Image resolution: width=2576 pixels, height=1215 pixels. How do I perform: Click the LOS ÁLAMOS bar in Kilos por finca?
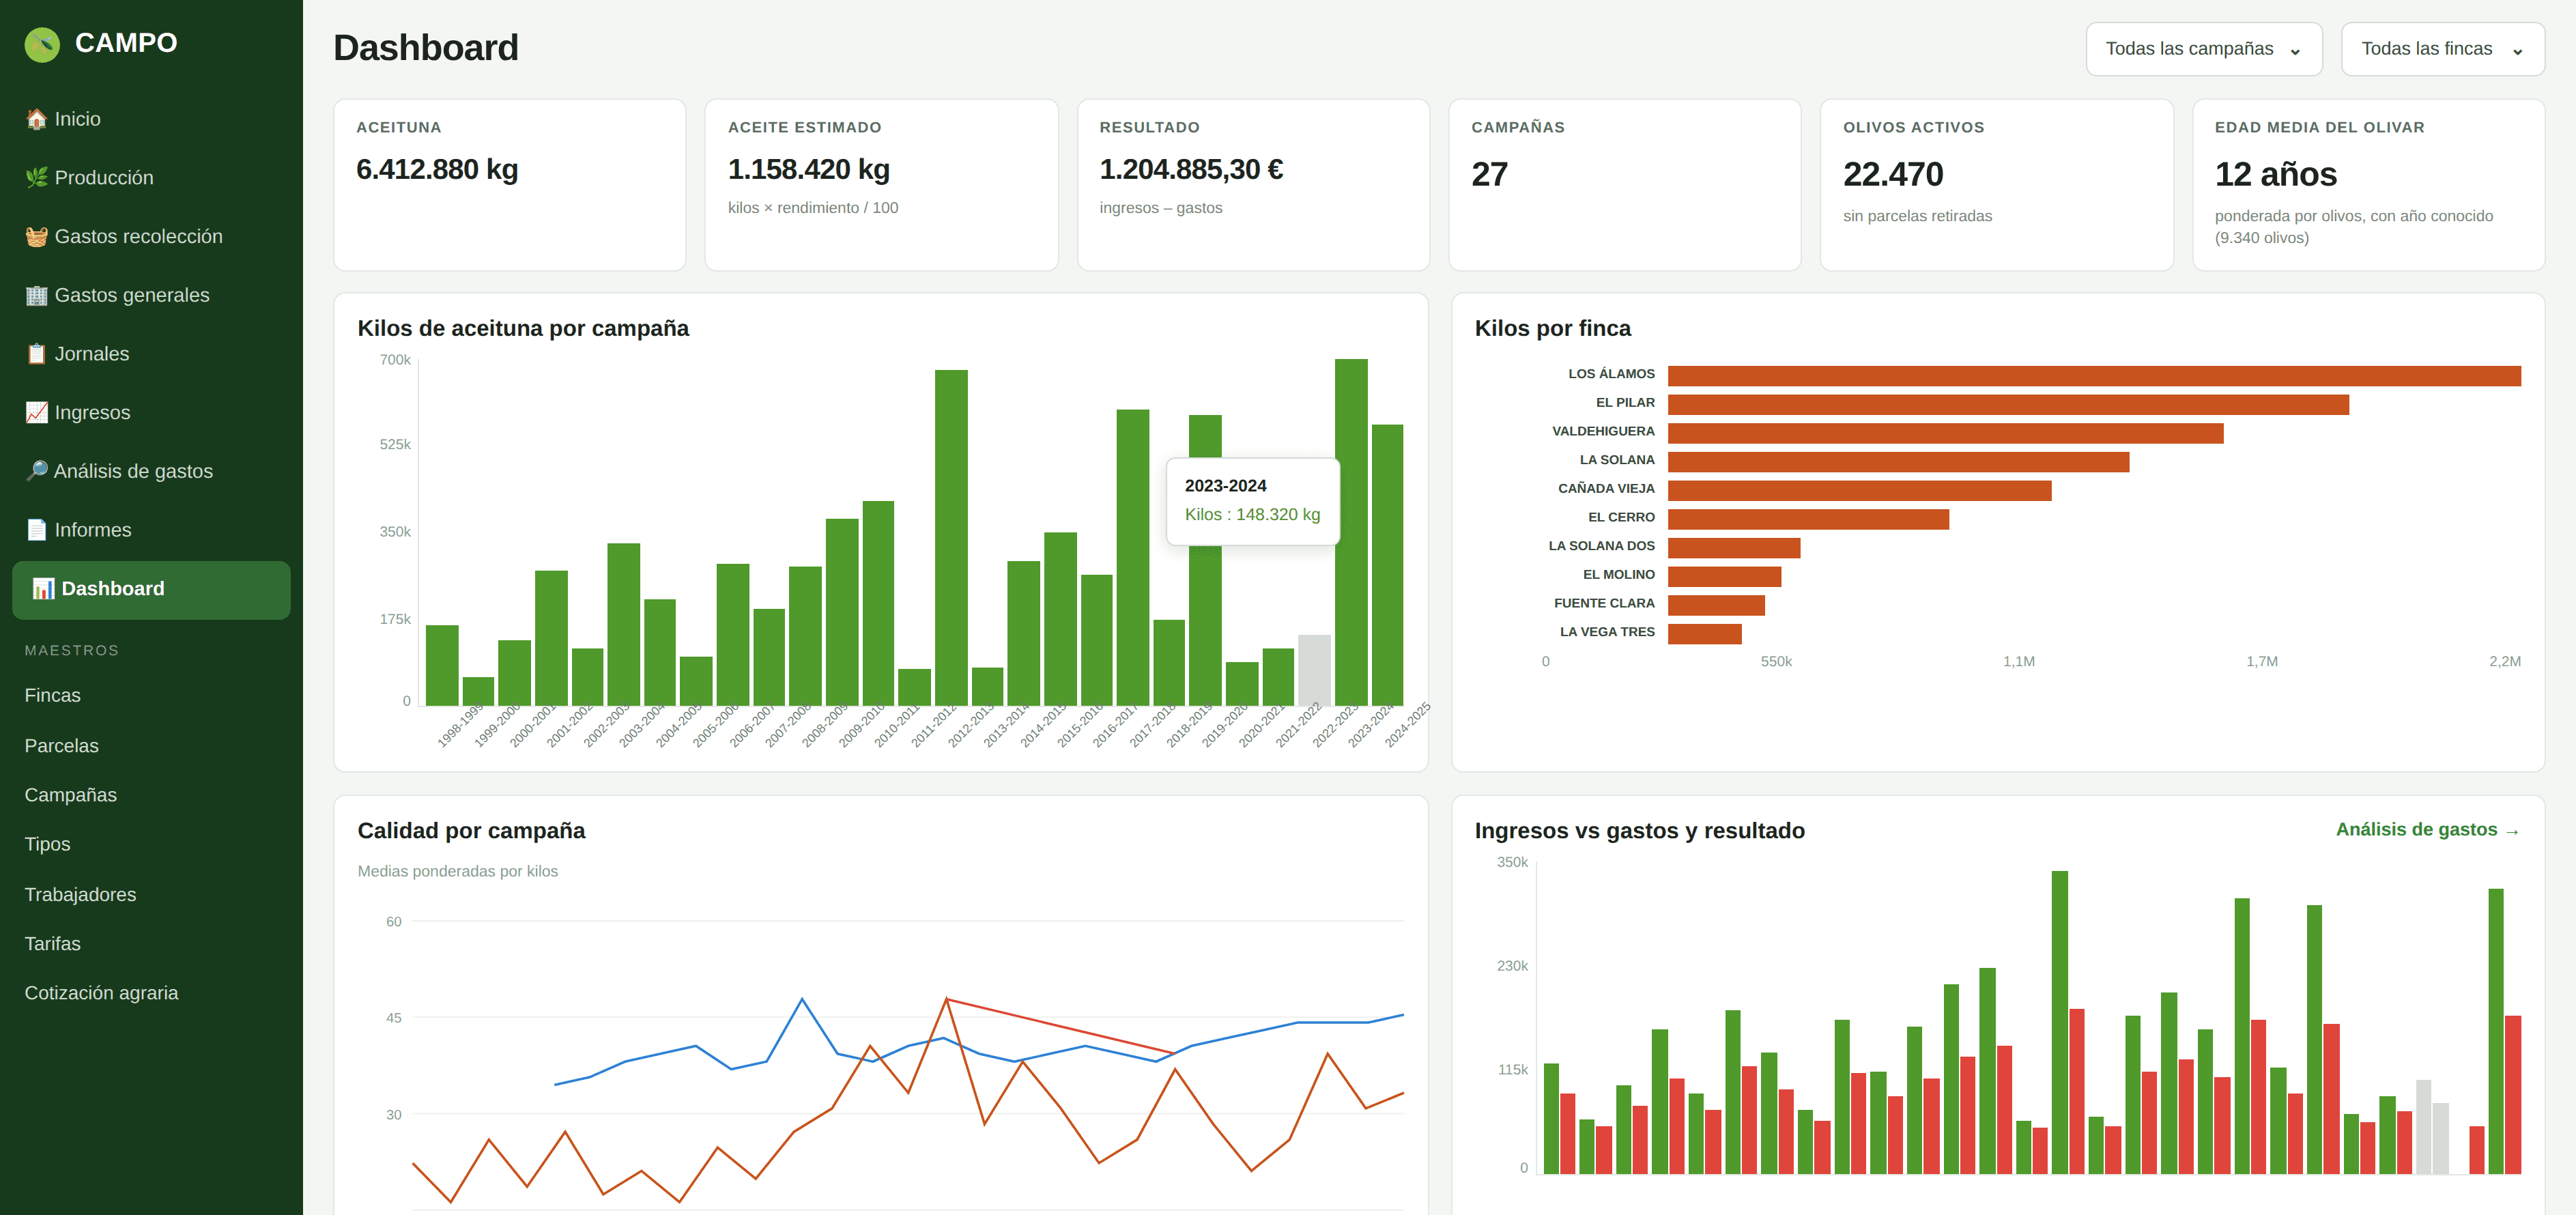[2094, 376]
